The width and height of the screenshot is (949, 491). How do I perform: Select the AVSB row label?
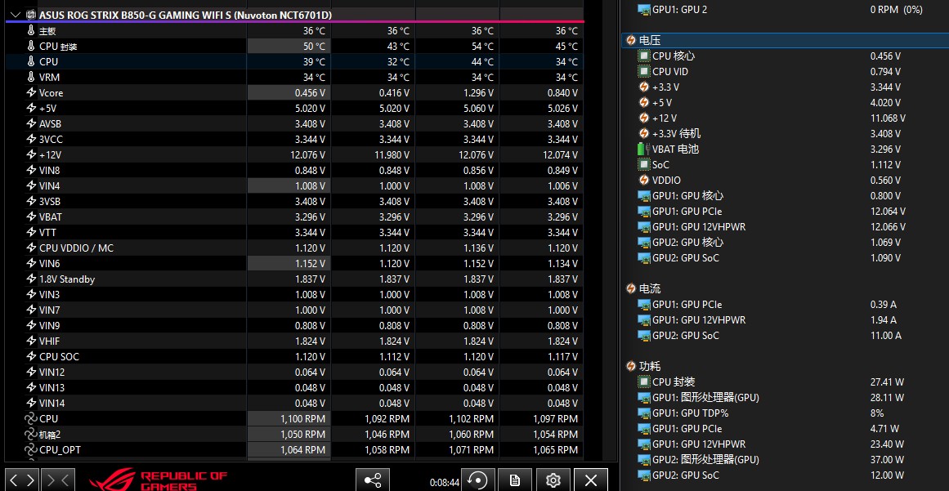50,124
